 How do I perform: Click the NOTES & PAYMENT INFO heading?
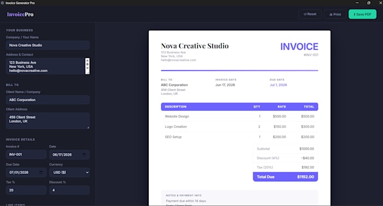coord(184,195)
